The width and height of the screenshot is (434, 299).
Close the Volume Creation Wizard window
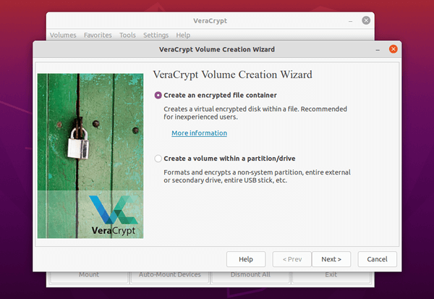tap(393, 49)
